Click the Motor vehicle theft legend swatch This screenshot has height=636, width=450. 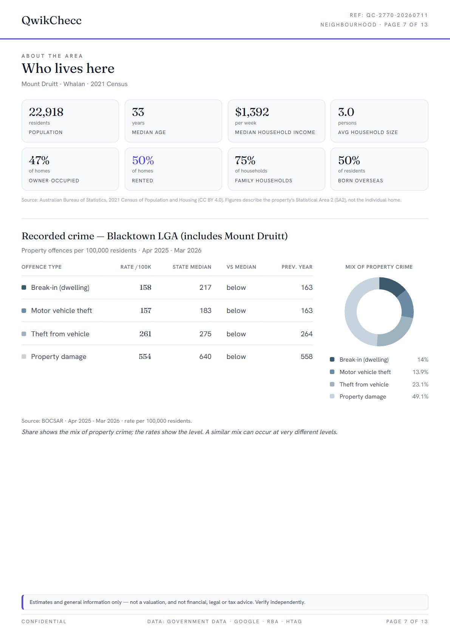pyautogui.click(x=332, y=372)
